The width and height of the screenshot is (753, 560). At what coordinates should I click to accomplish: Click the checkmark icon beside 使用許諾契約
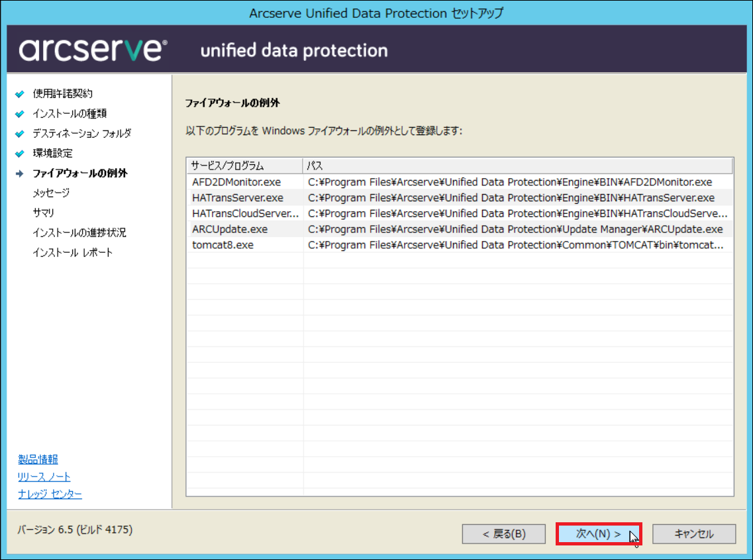[x=20, y=94]
